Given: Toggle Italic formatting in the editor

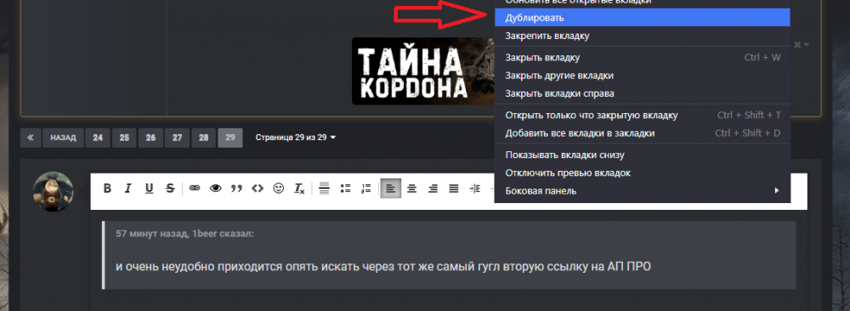Looking at the screenshot, I should [128, 189].
